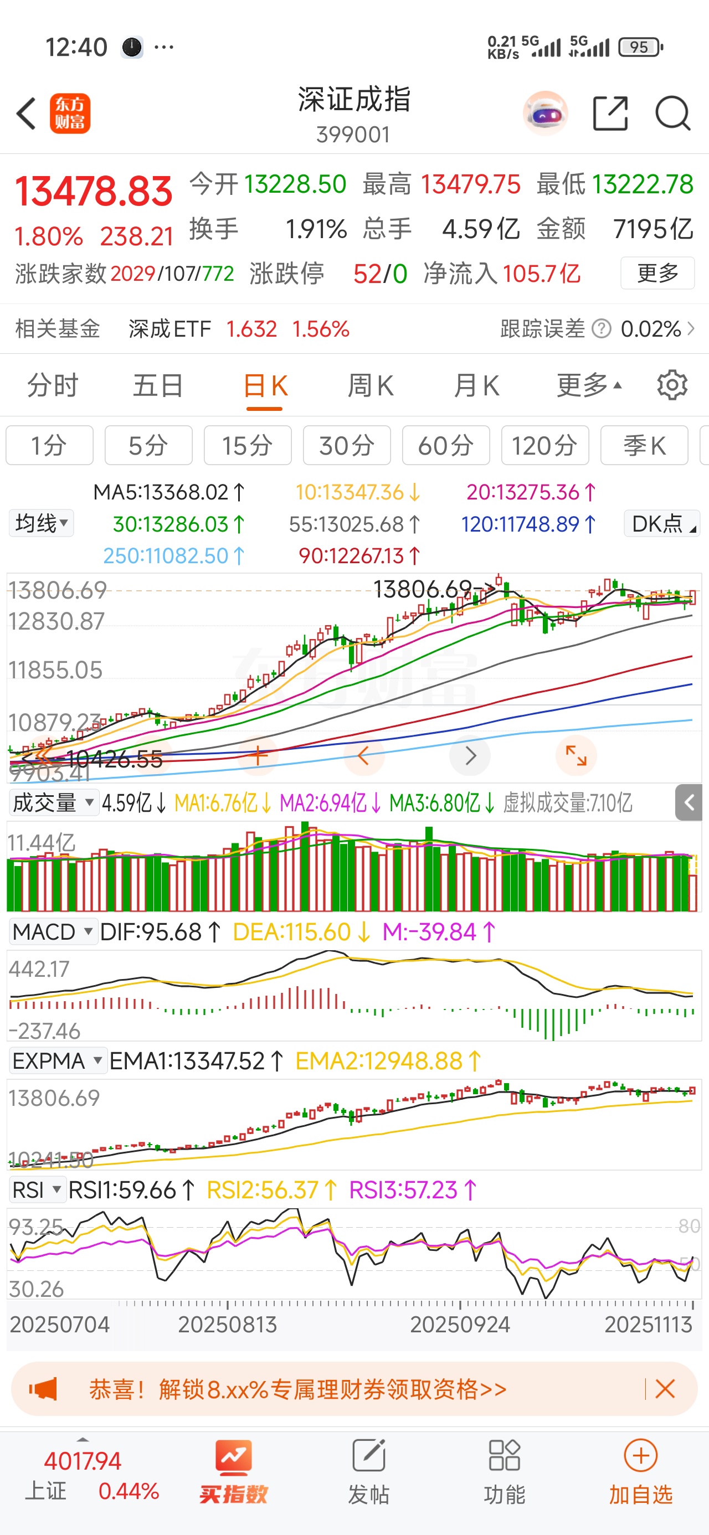Tap 250:11082.50 moving average label

click(x=173, y=555)
